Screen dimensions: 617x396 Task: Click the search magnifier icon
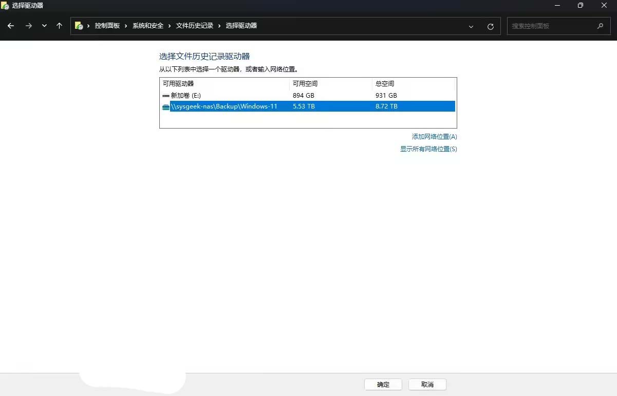click(600, 26)
